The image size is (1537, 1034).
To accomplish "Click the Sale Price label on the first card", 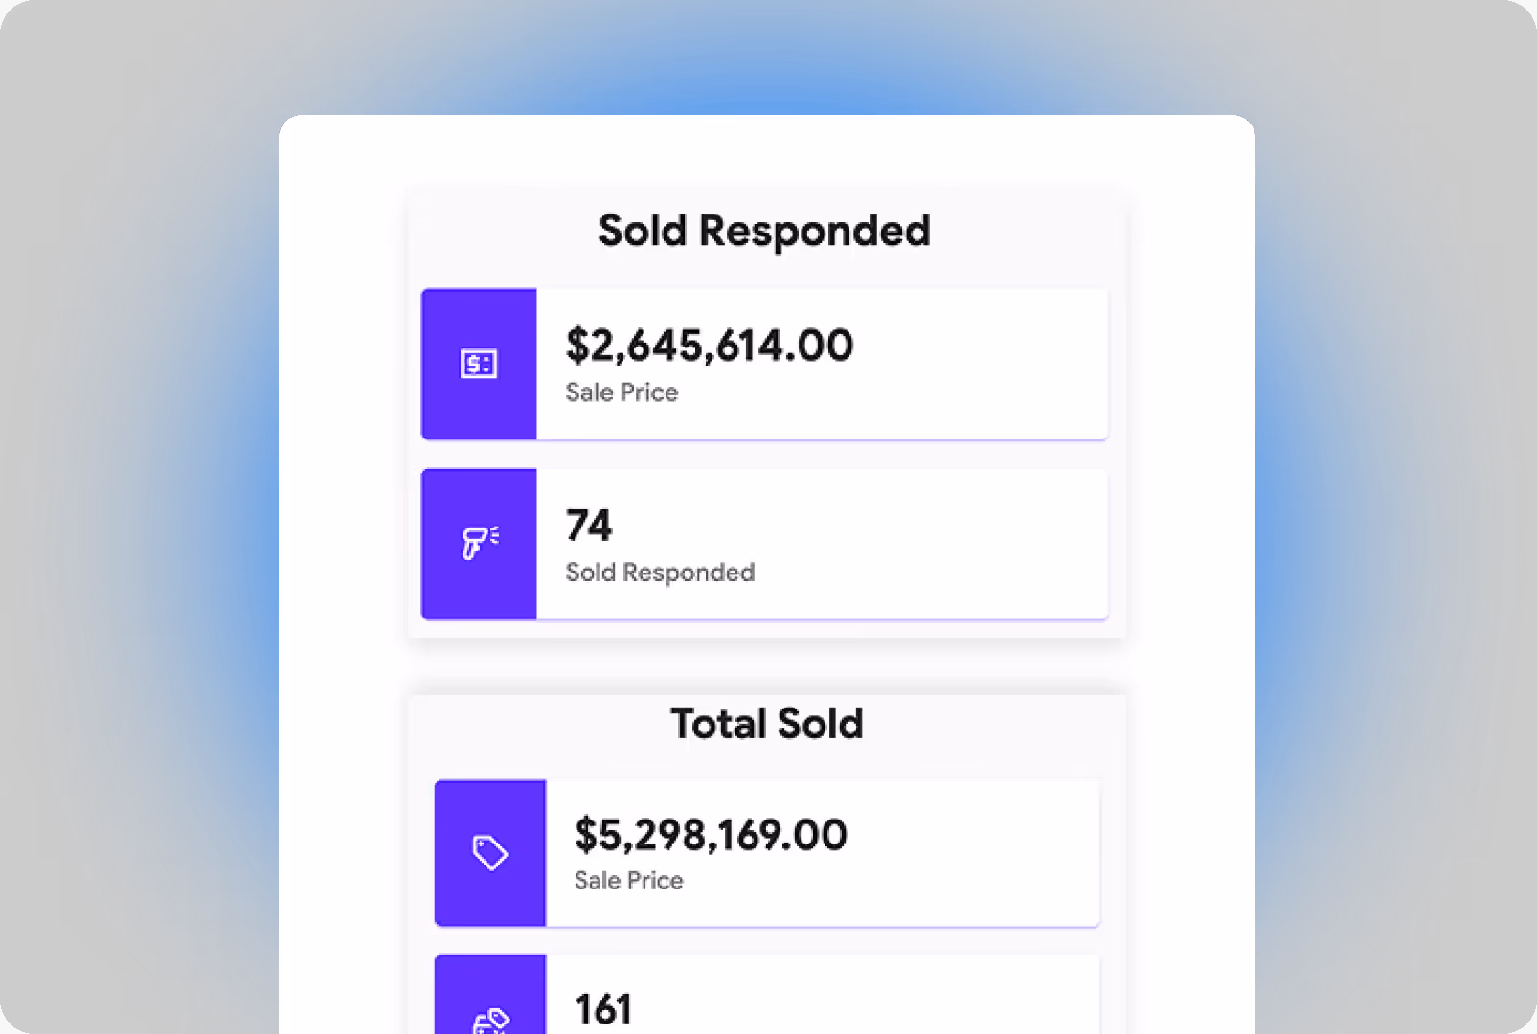I will click(x=621, y=392).
